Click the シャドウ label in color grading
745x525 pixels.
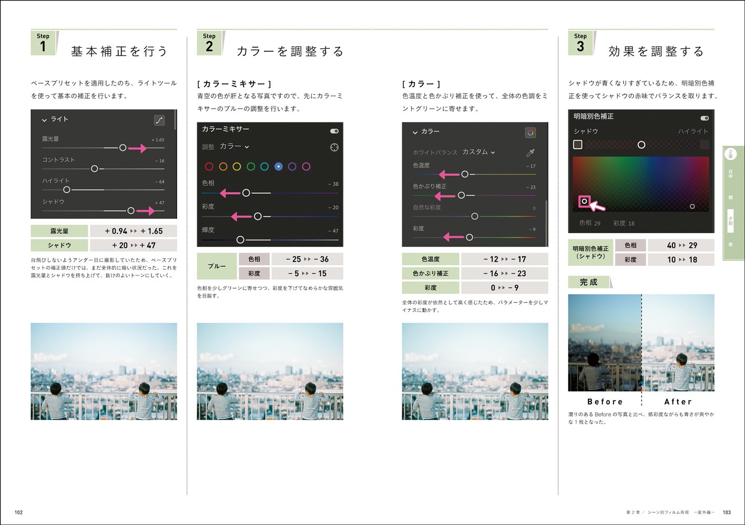click(x=586, y=131)
